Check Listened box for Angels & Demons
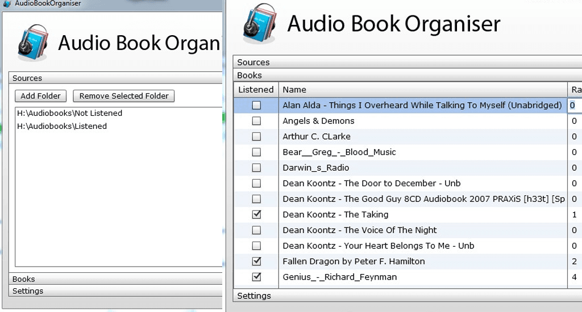 [256, 121]
